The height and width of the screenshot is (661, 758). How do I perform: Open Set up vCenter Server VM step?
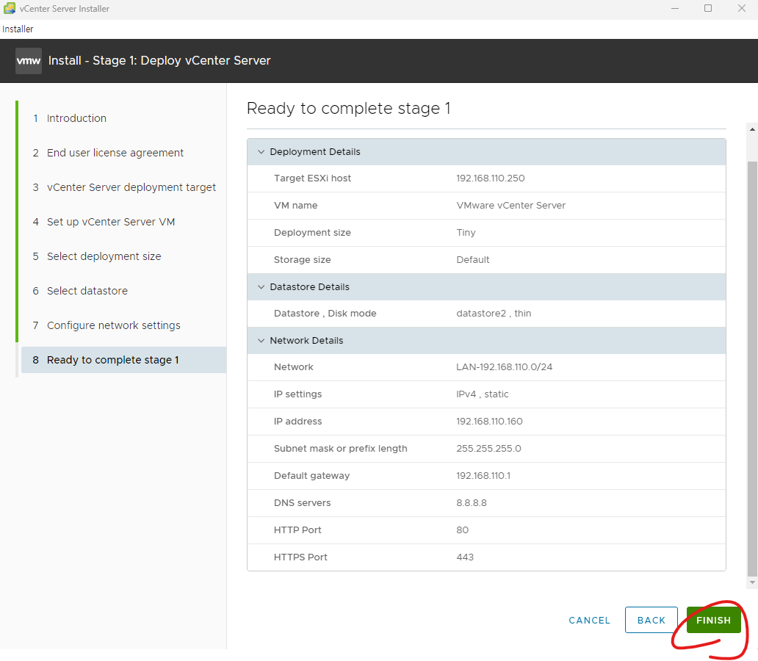pyautogui.click(x=111, y=222)
